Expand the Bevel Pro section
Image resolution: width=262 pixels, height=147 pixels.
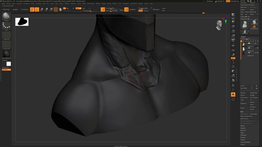[243, 130]
